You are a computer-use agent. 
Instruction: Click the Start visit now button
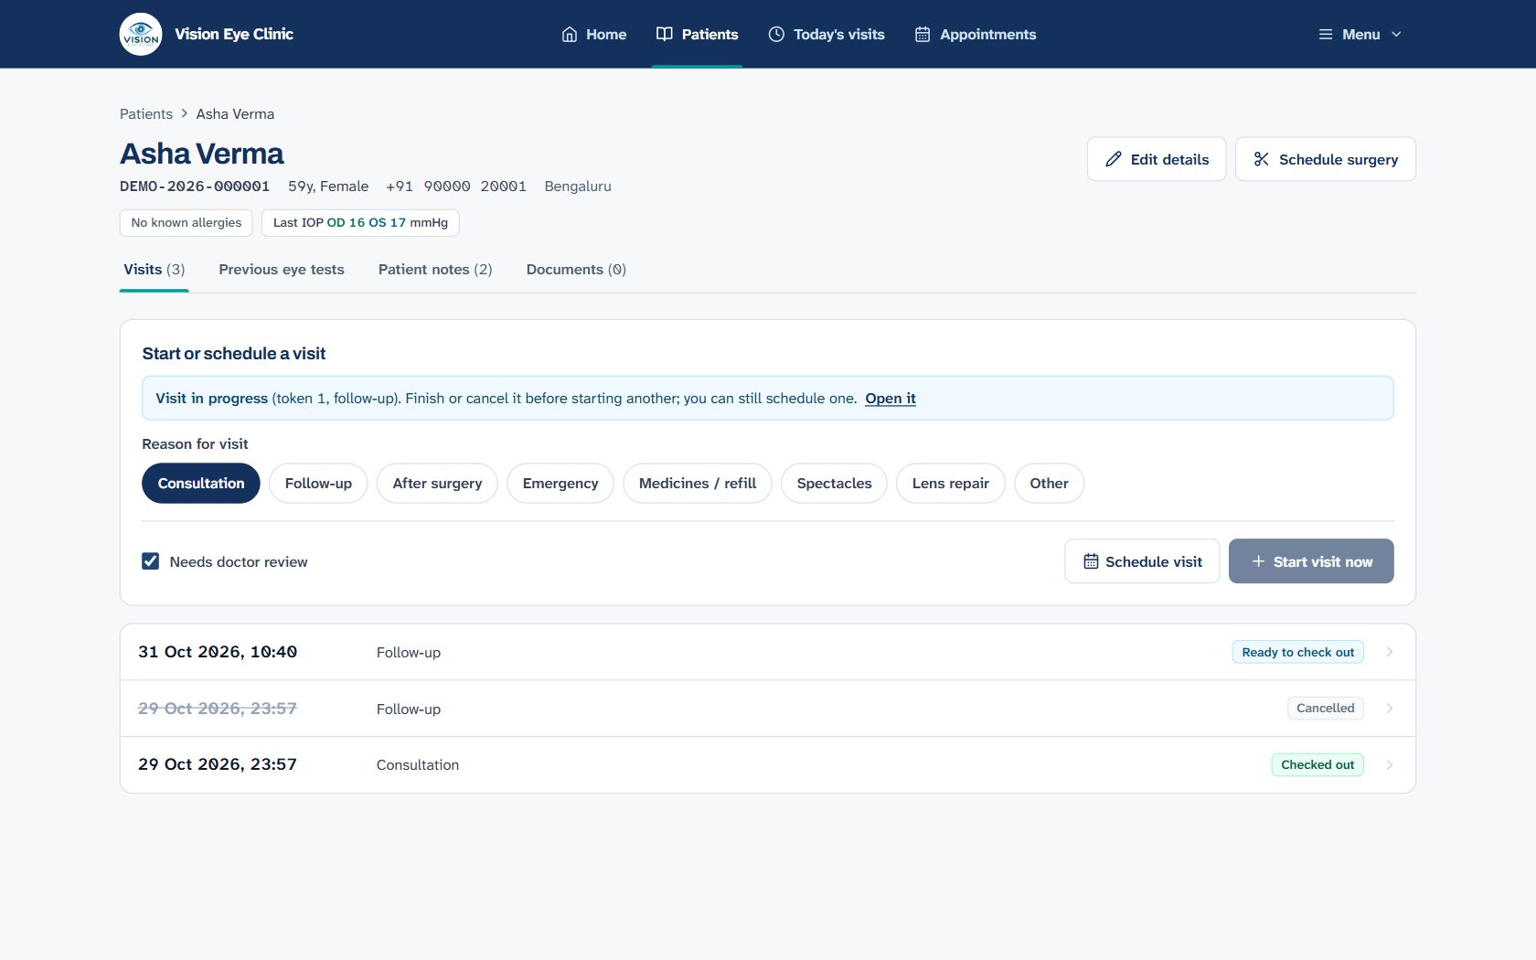pos(1311,561)
